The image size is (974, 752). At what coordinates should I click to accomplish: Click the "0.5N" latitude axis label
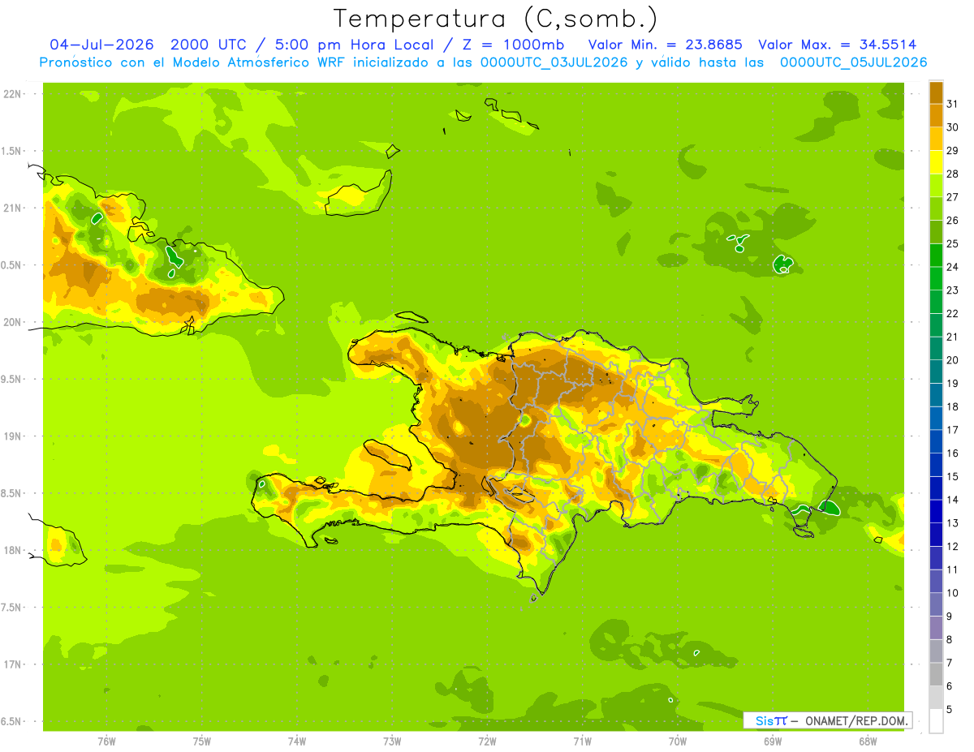tap(13, 265)
